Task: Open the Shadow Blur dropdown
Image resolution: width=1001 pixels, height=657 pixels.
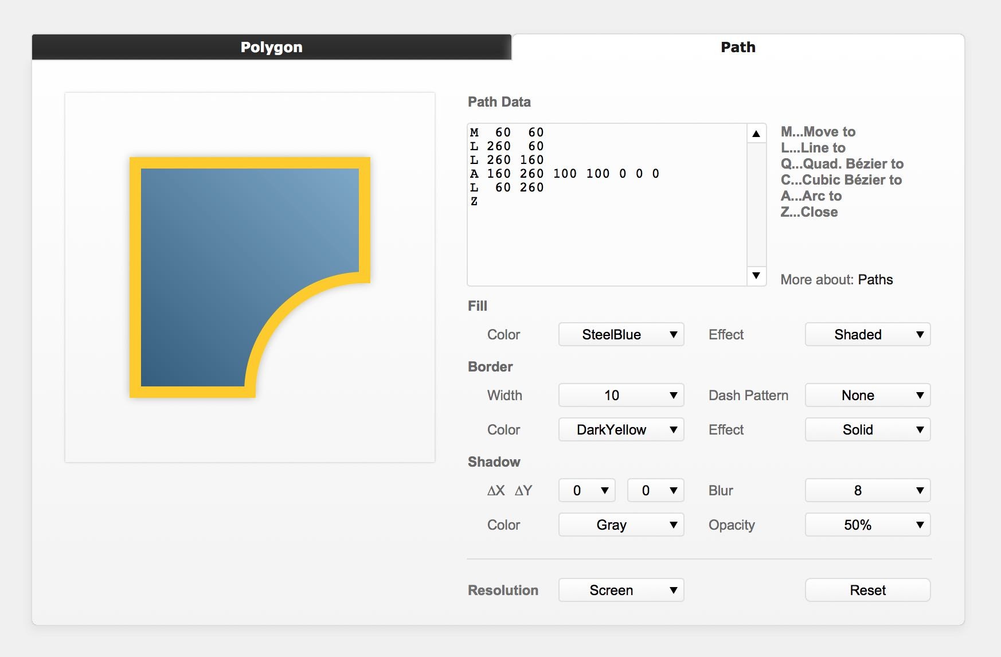Action: click(x=867, y=490)
